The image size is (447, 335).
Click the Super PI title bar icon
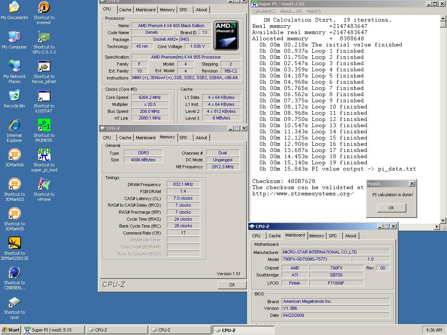(x=254, y=4)
